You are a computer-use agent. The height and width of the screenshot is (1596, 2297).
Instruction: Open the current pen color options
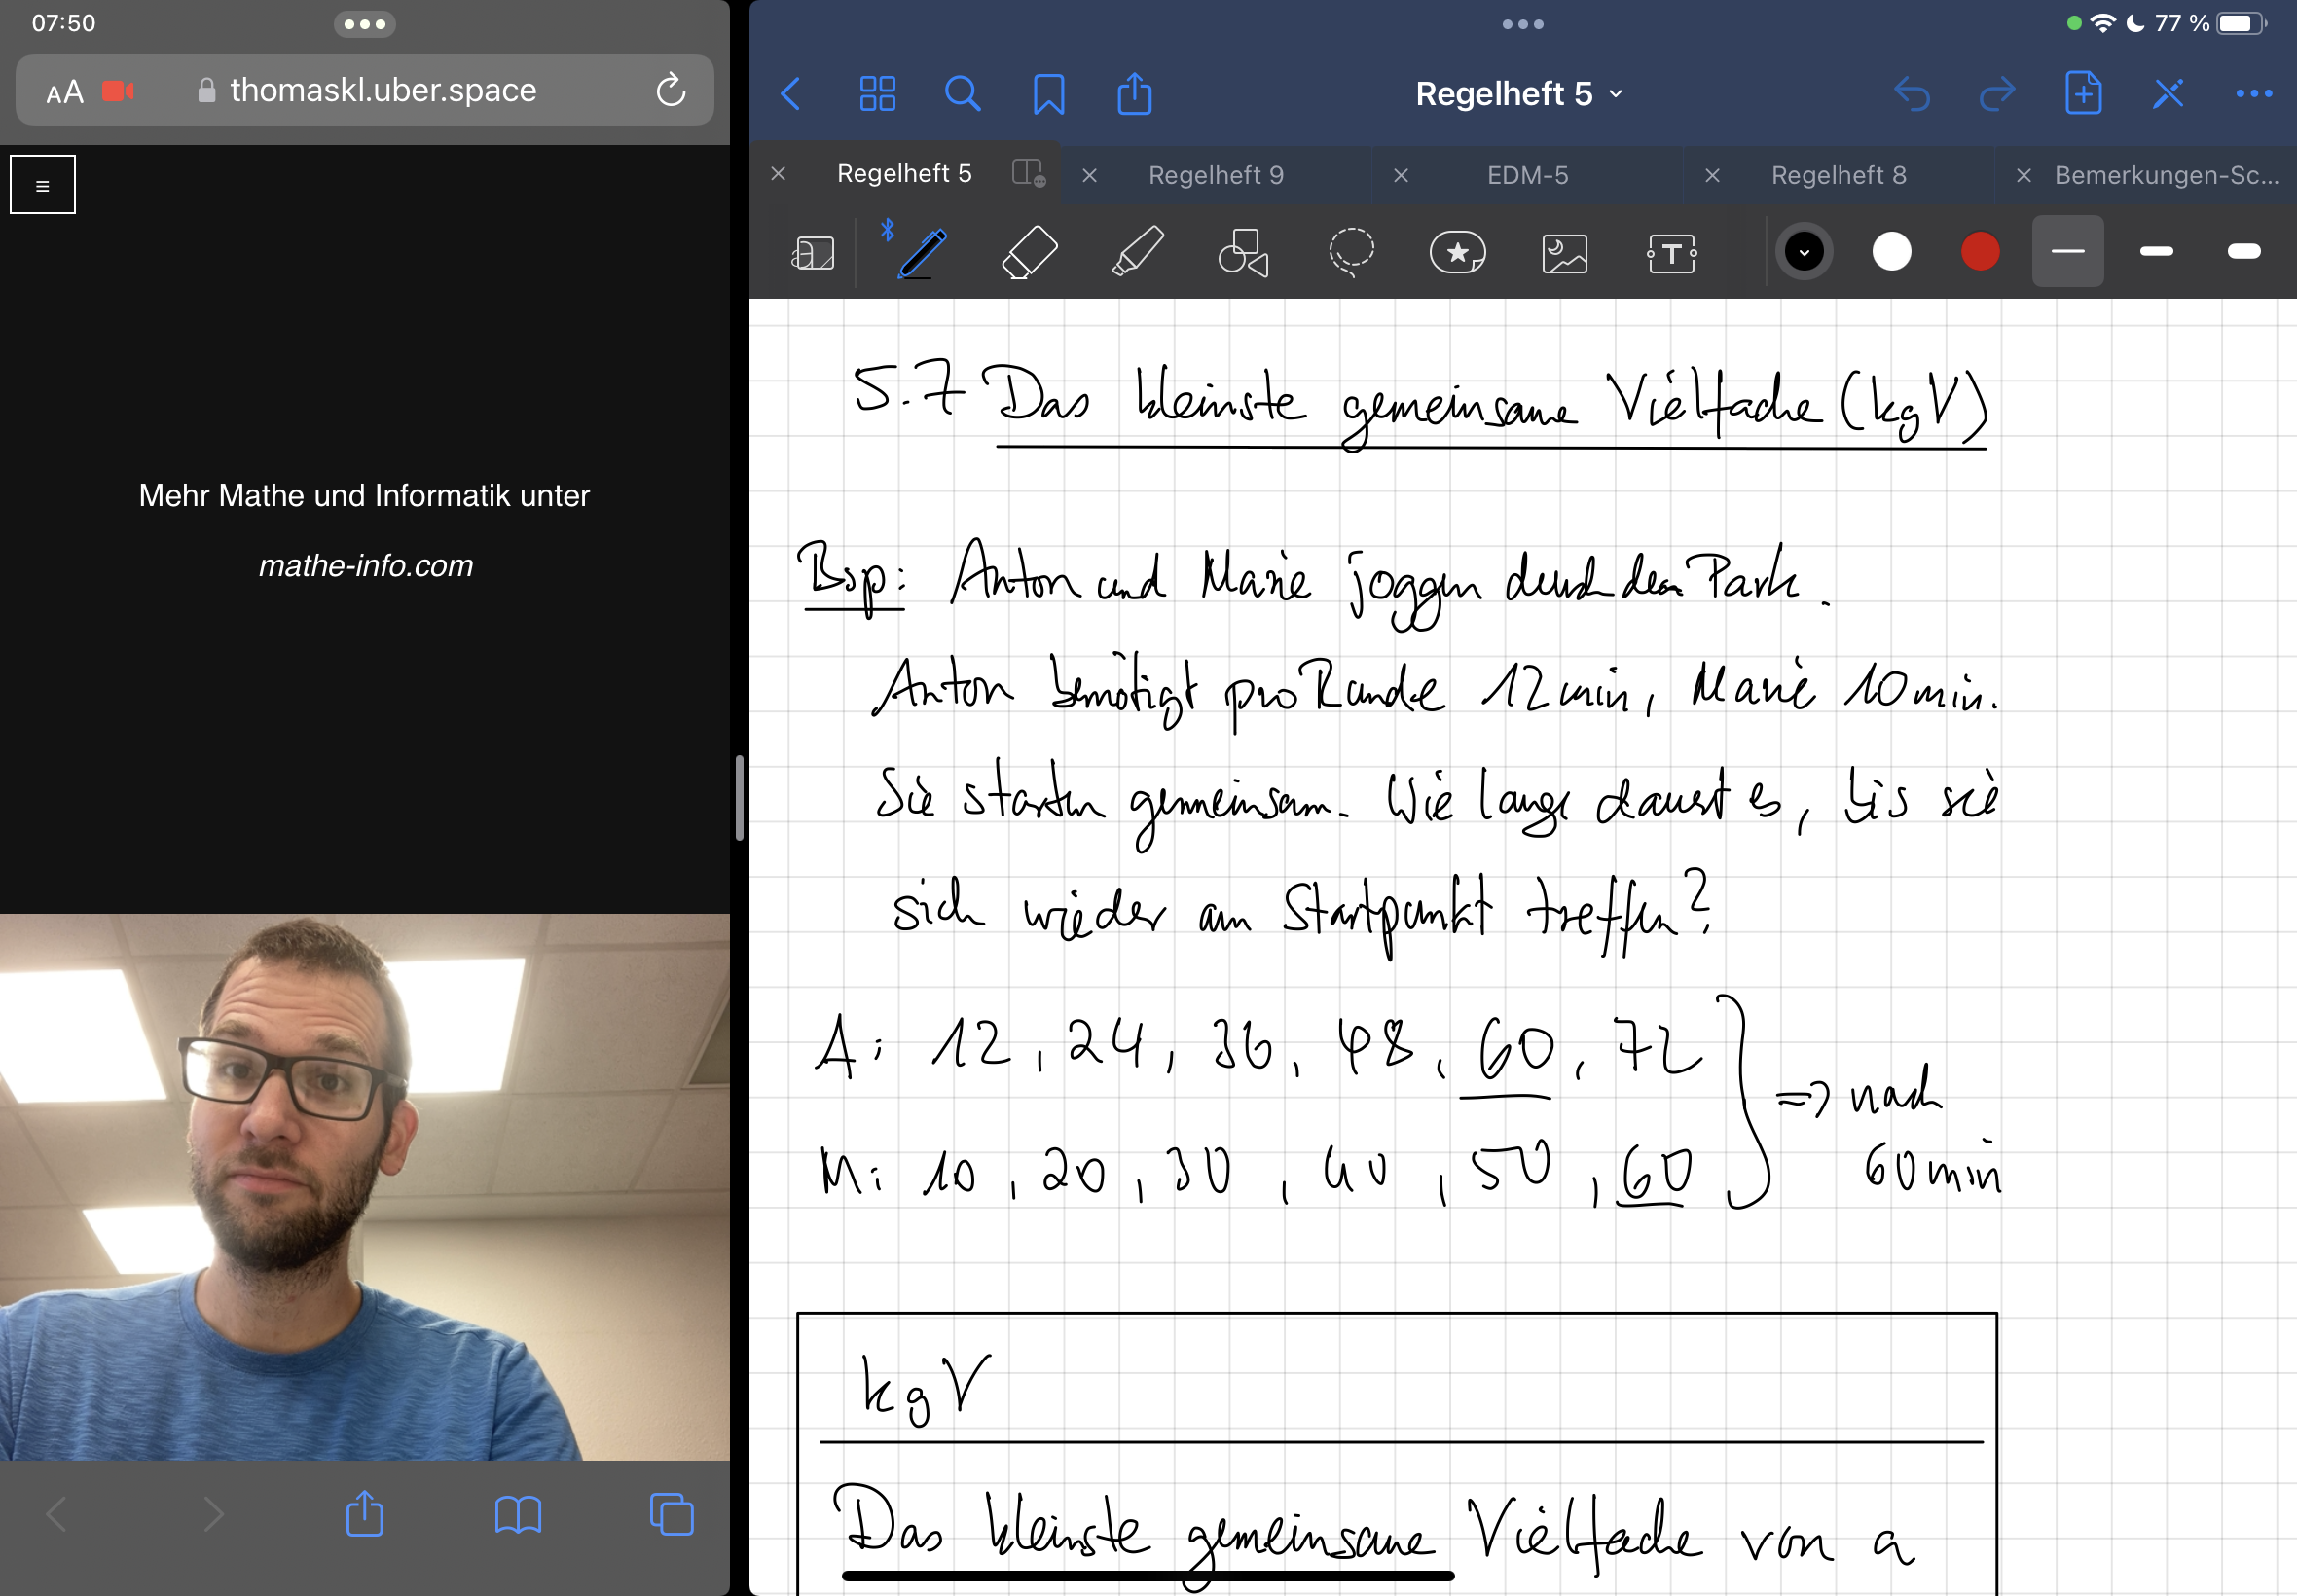tap(1804, 251)
